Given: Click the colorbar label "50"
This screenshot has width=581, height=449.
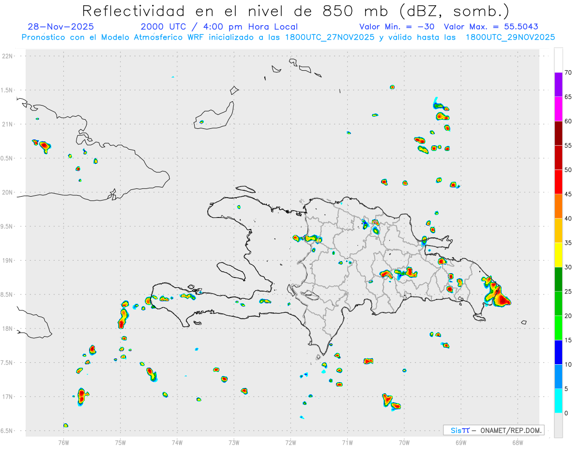Looking at the screenshot, I should coord(568,170).
